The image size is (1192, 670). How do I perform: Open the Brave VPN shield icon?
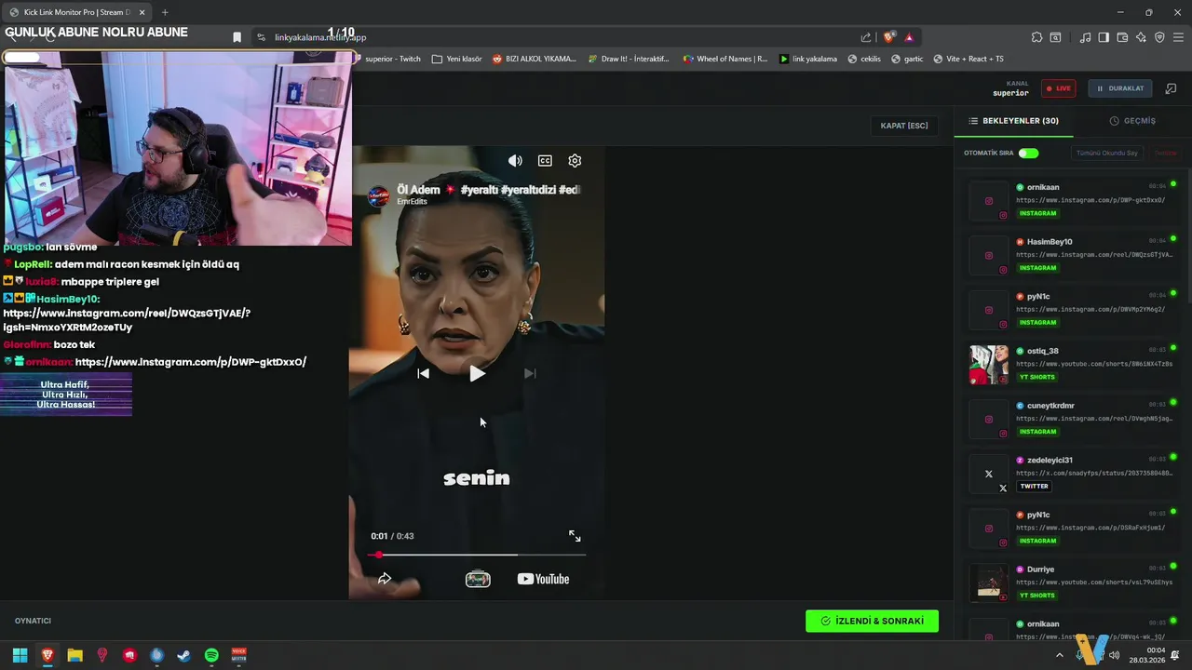pos(1159,37)
